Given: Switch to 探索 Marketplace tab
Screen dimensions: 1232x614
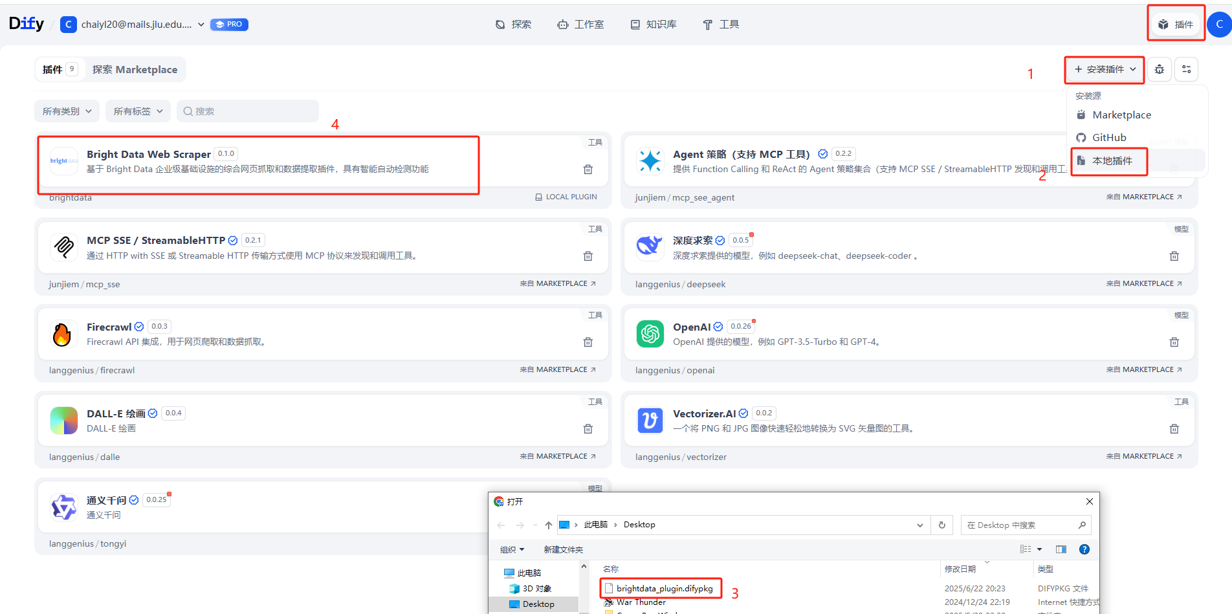Looking at the screenshot, I should [x=135, y=69].
